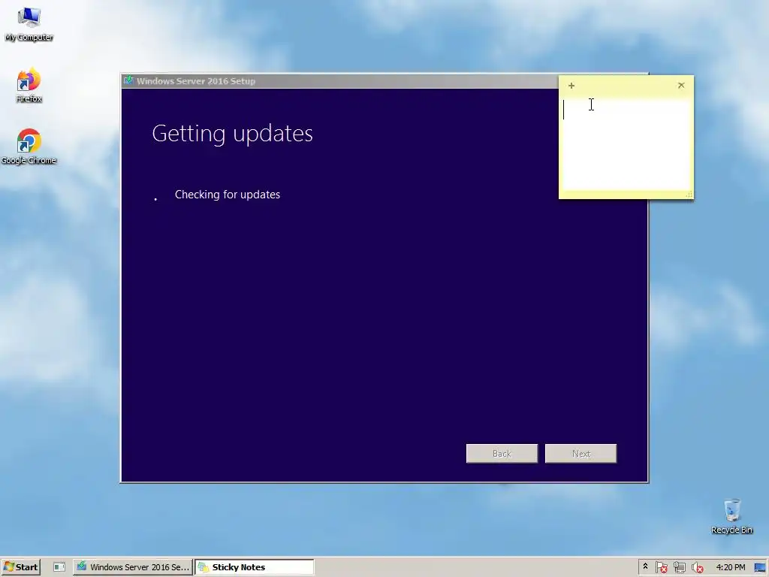This screenshot has width=769, height=577.
Task: Click sticky note resize grip corner
Action: (x=689, y=195)
